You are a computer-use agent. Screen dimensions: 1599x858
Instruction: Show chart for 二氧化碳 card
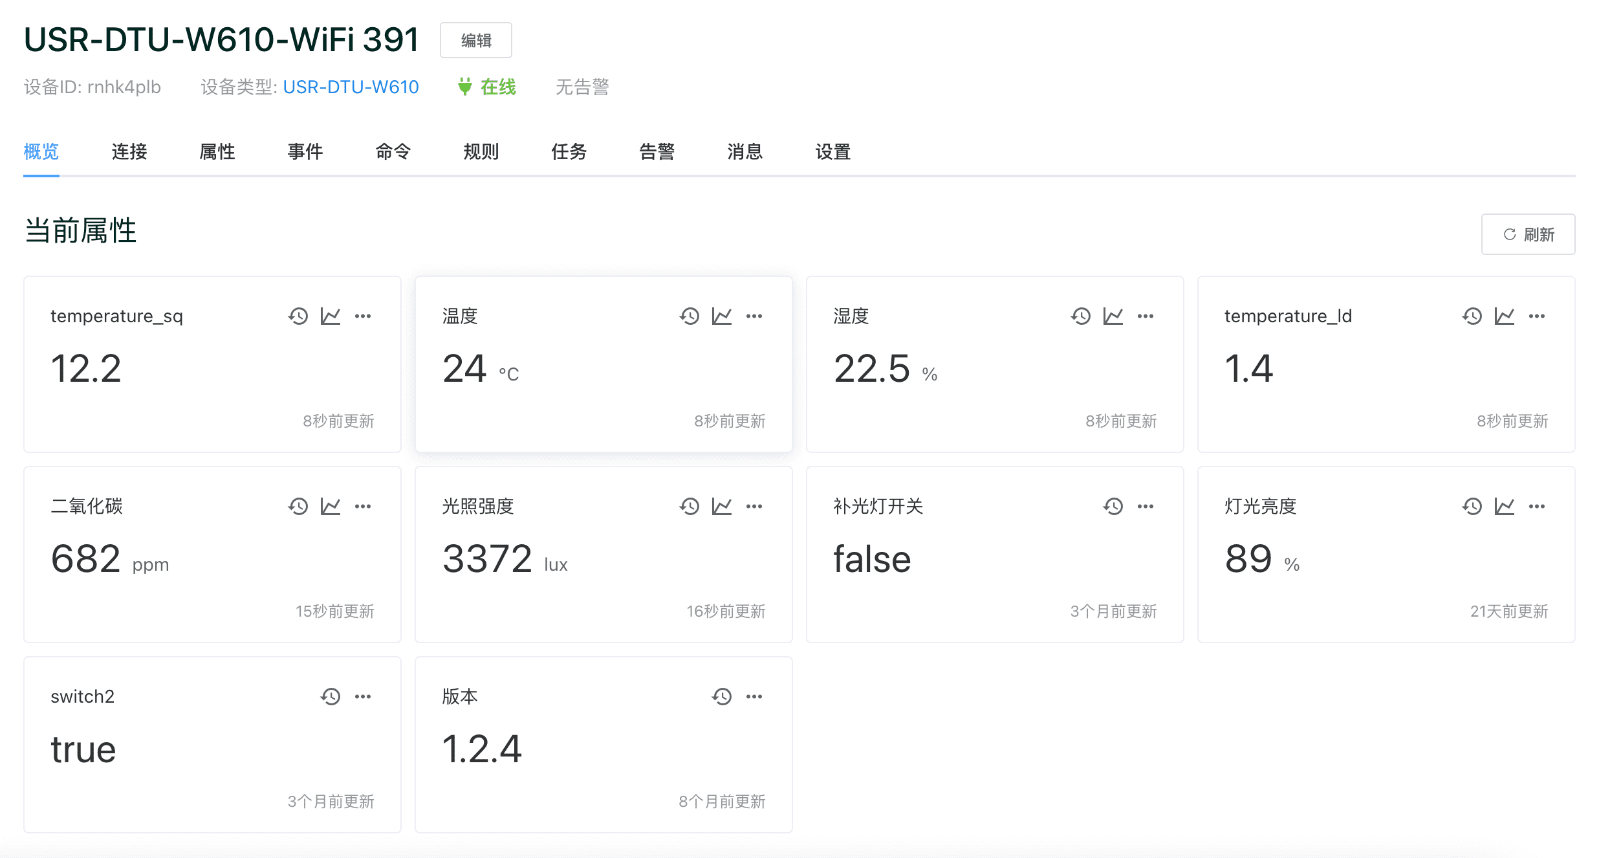(x=331, y=506)
